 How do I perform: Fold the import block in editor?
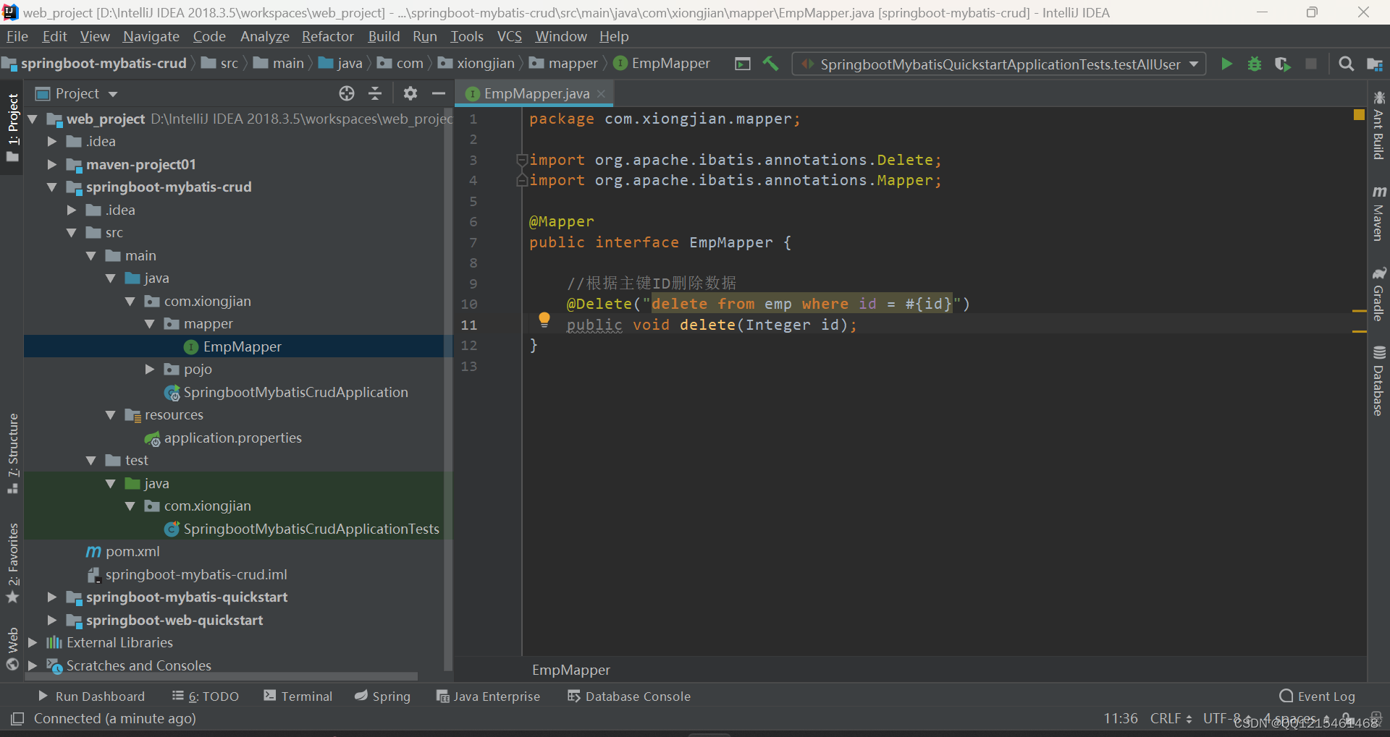click(x=521, y=160)
